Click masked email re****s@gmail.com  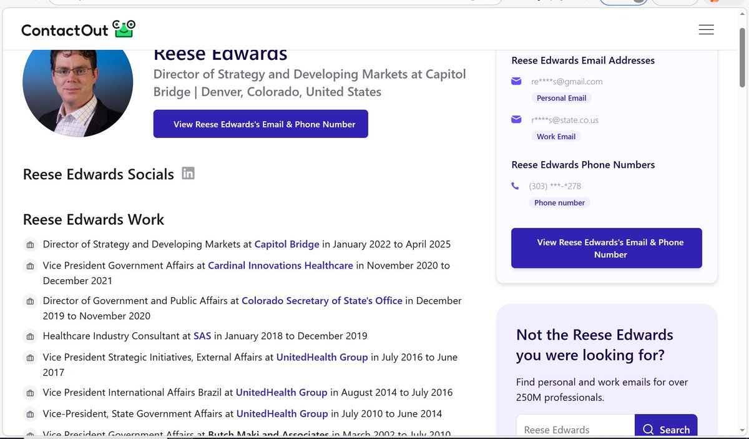click(x=567, y=81)
